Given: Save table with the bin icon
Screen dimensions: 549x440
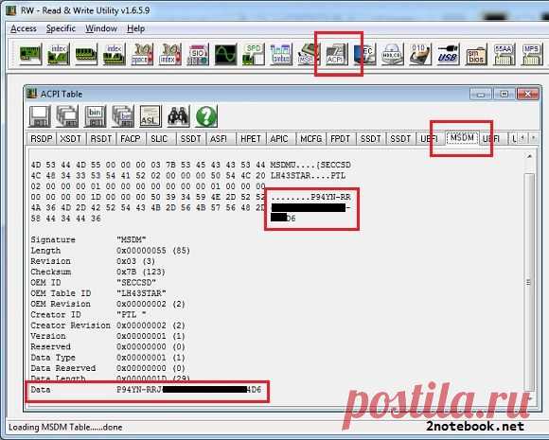Looking at the screenshot, I should tap(95, 116).
